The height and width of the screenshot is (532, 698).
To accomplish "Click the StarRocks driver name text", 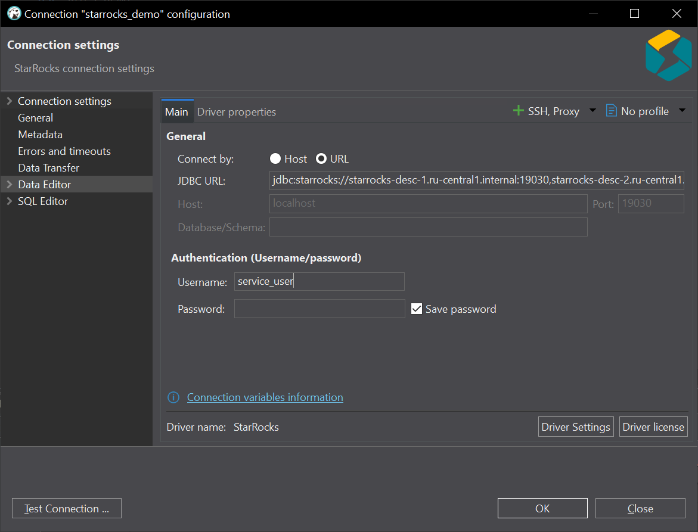I will tap(256, 427).
